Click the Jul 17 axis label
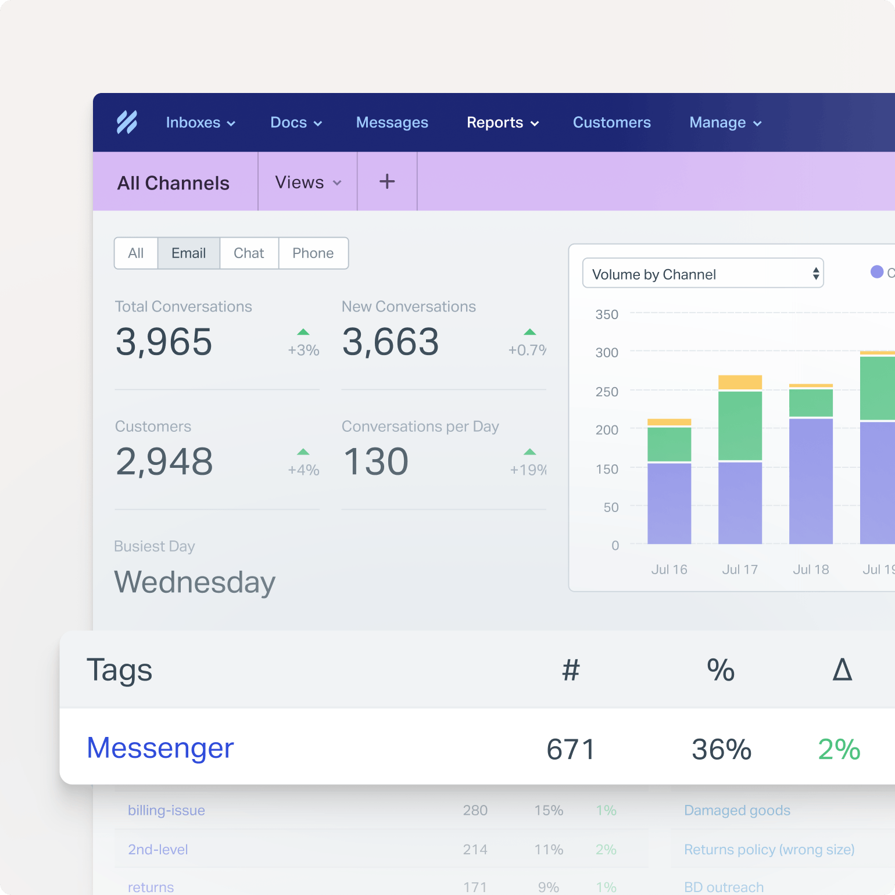895x895 pixels. click(x=740, y=570)
